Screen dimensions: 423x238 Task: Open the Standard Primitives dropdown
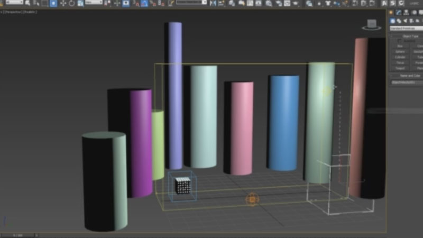pos(406,28)
